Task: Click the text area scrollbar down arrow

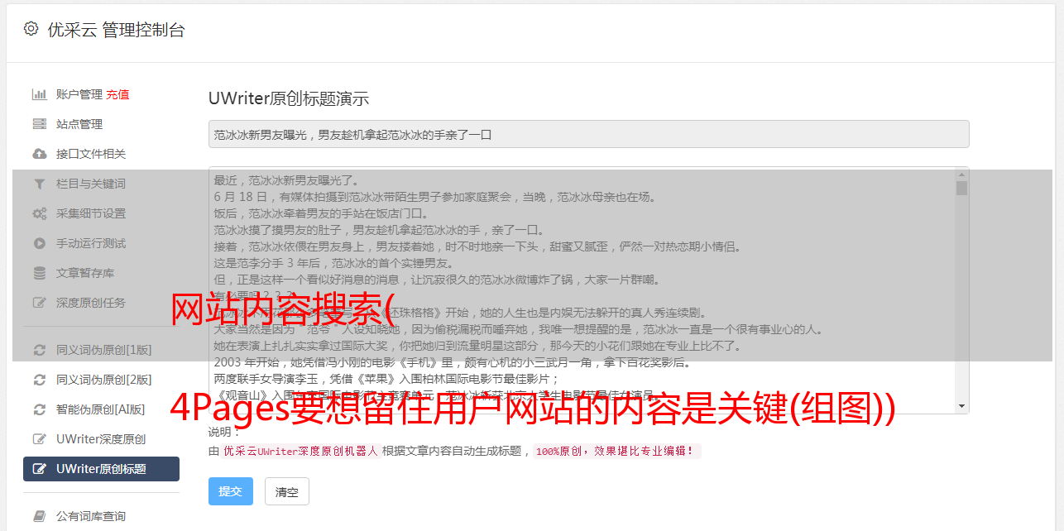Action: click(x=961, y=406)
